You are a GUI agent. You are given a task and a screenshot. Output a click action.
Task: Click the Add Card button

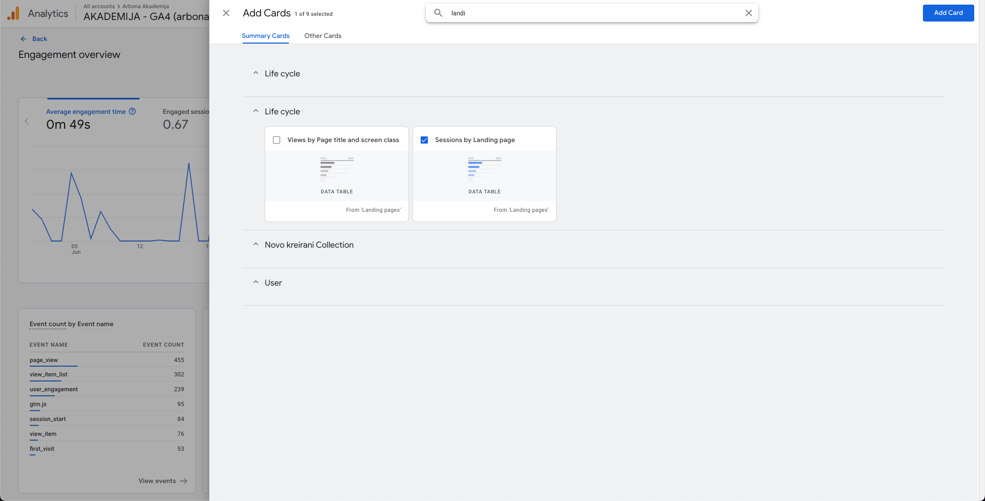click(948, 13)
